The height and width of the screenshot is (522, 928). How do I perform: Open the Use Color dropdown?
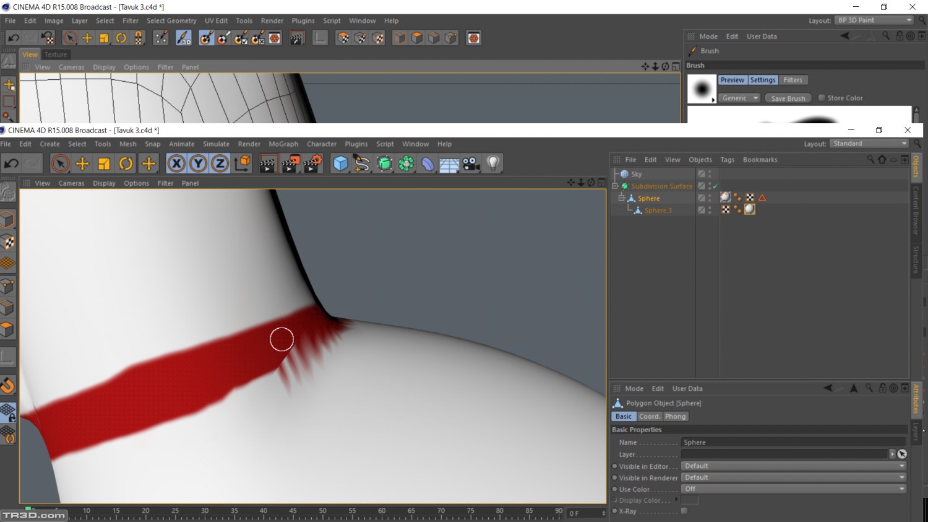click(x=793, y=489)
